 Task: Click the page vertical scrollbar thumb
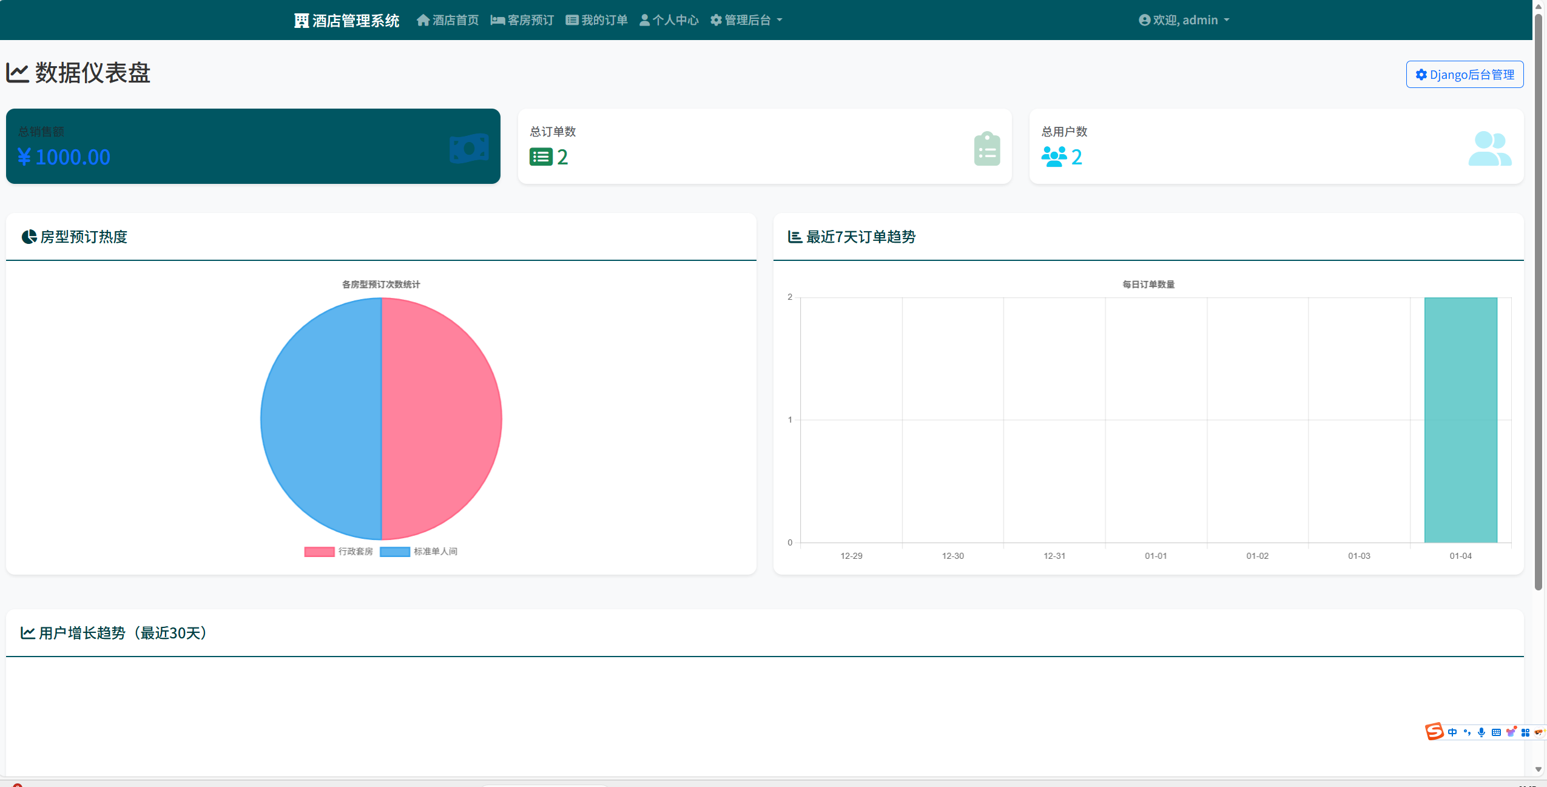(1538, 302)
